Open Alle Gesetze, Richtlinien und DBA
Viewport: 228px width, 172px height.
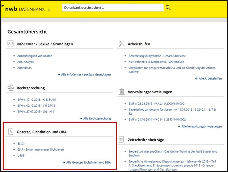point(87,162)
